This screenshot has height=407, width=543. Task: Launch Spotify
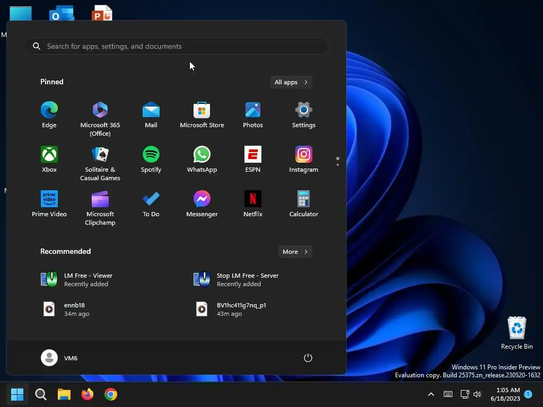click(151, 160)
